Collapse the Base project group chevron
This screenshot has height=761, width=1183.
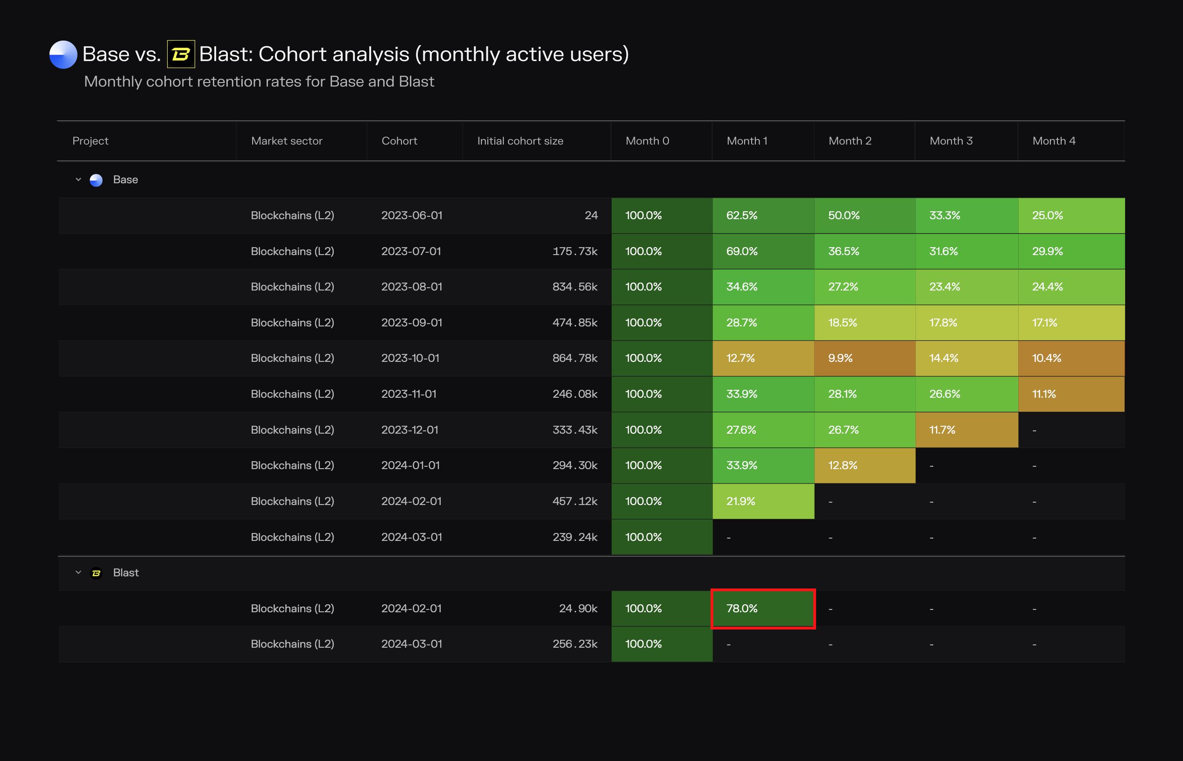[x=78, y=180]
